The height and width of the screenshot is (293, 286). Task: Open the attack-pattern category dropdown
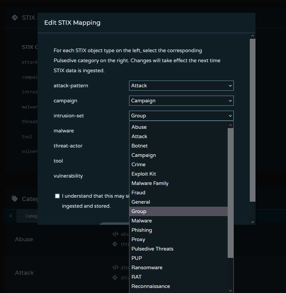tap(181, 86)
